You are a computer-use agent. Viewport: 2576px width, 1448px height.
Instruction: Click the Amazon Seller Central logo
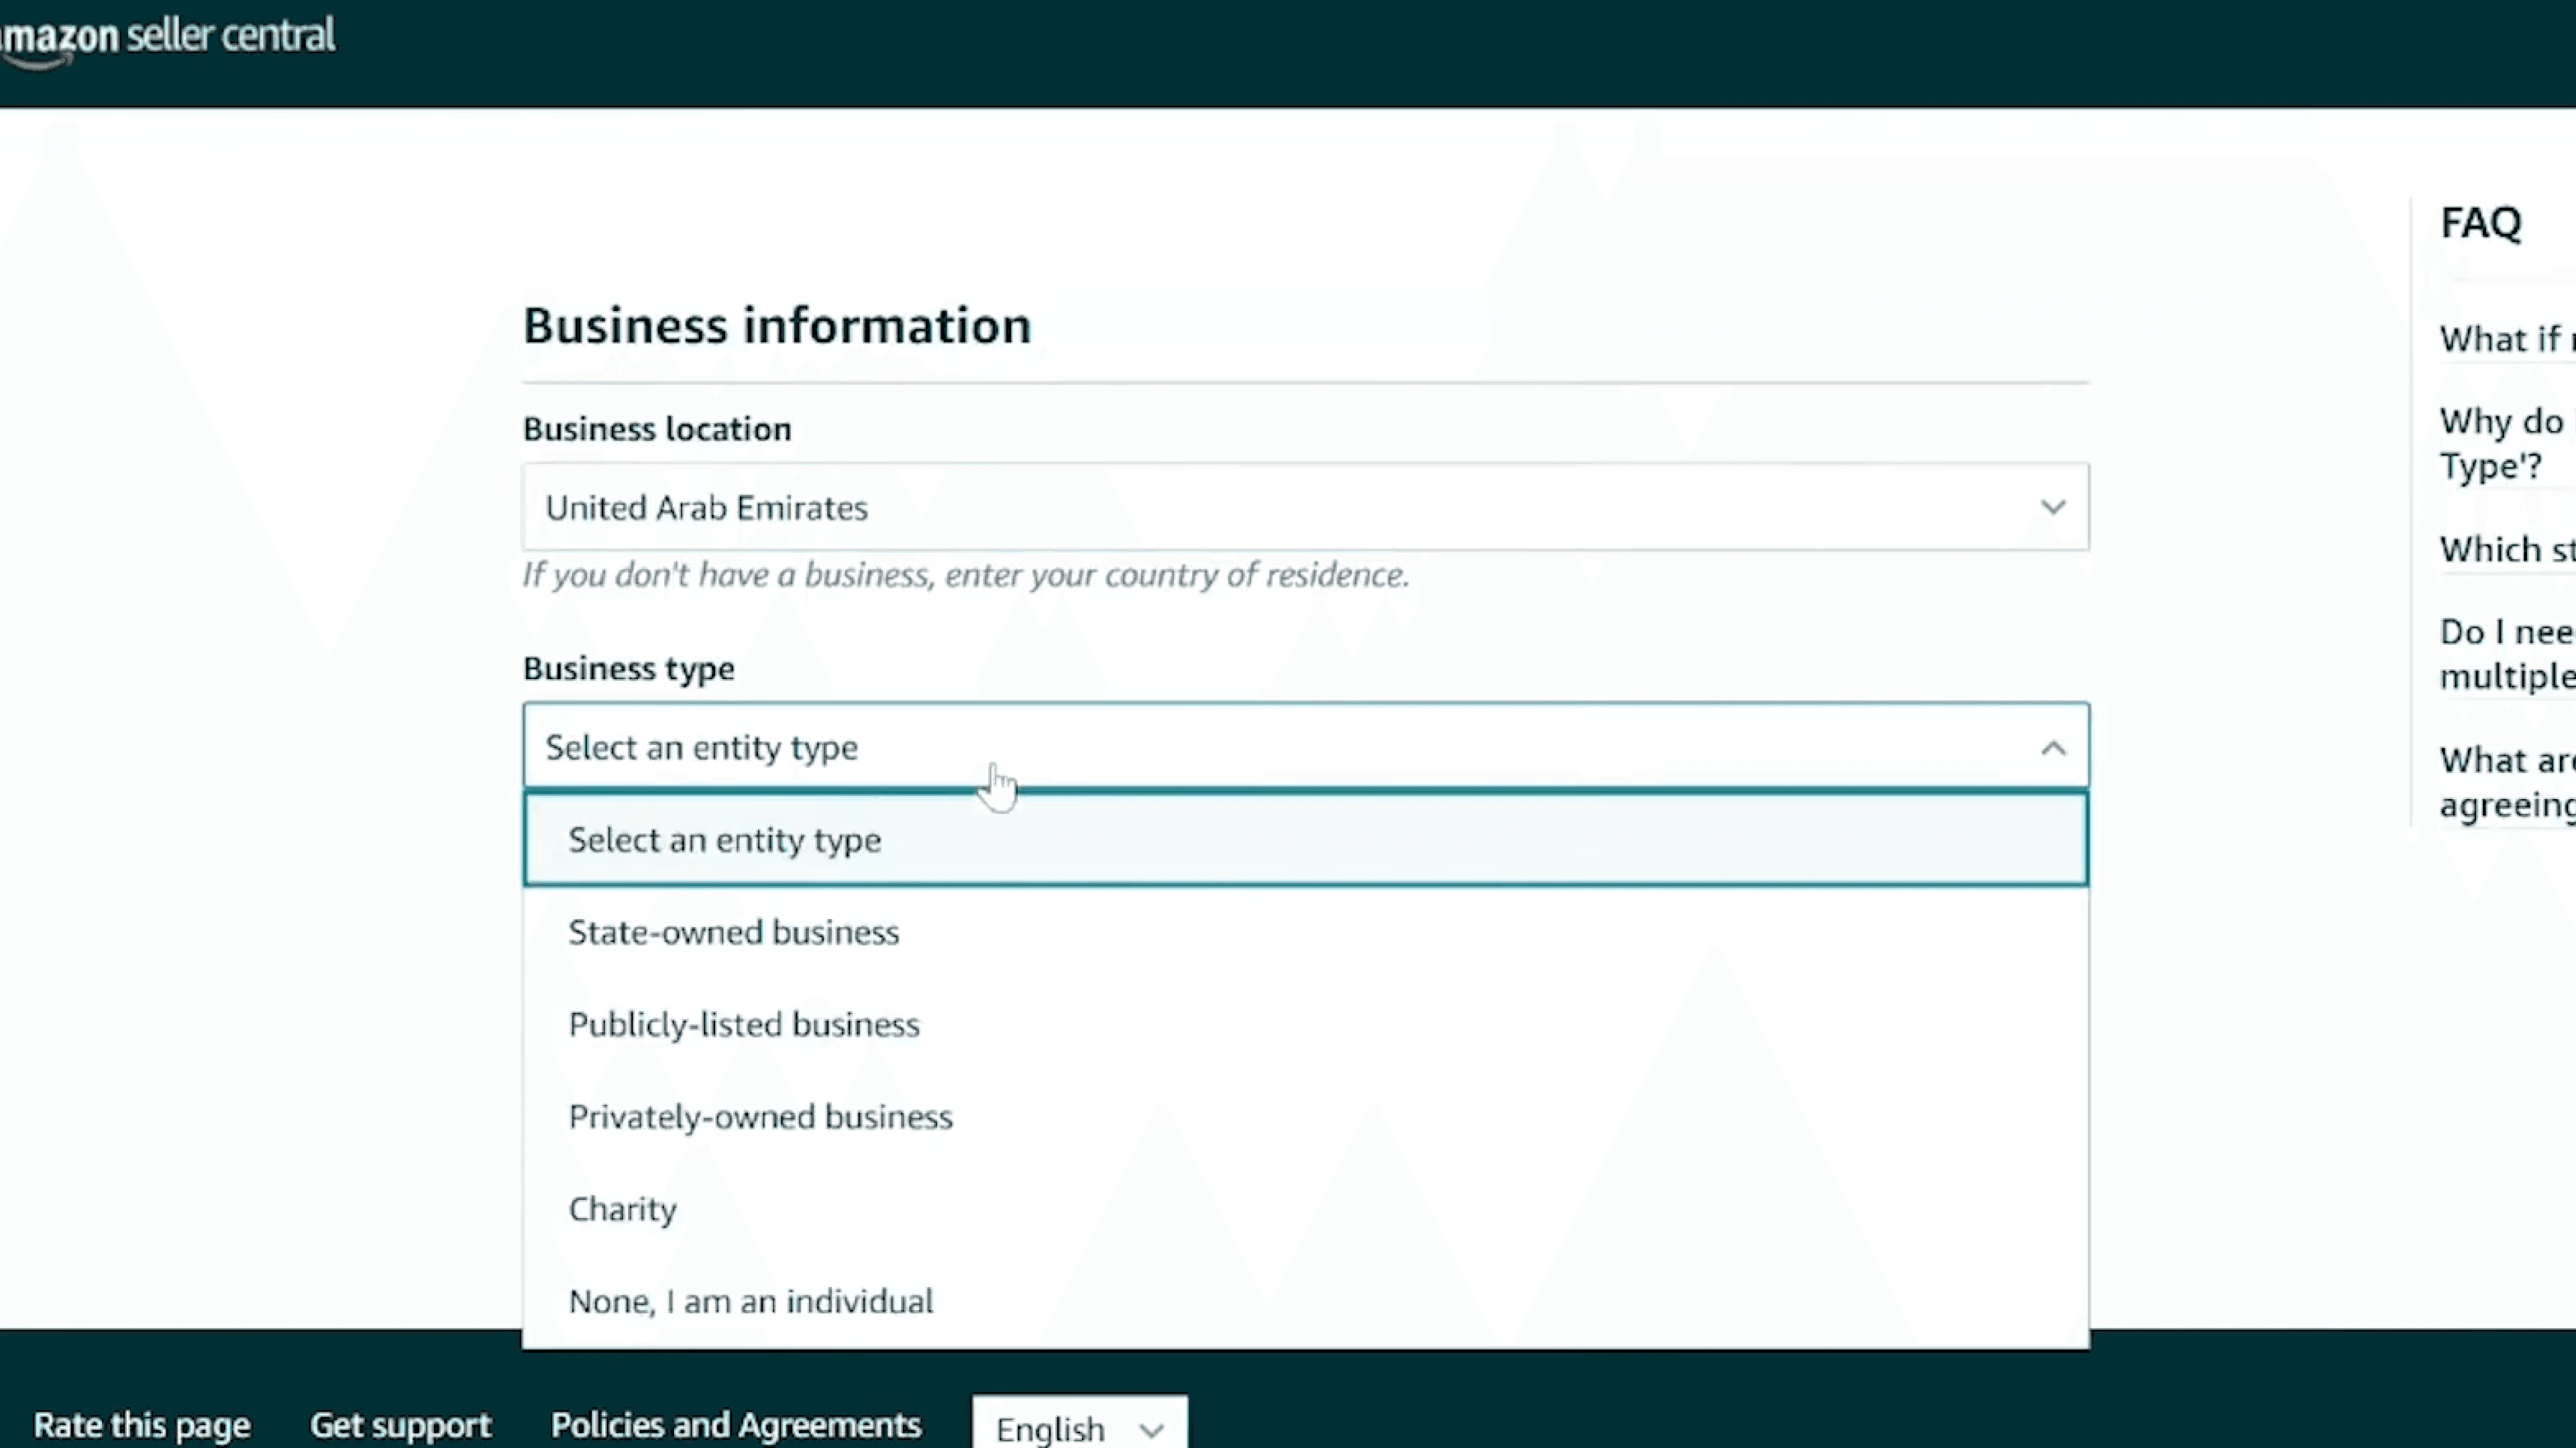[x=168, y=36]
